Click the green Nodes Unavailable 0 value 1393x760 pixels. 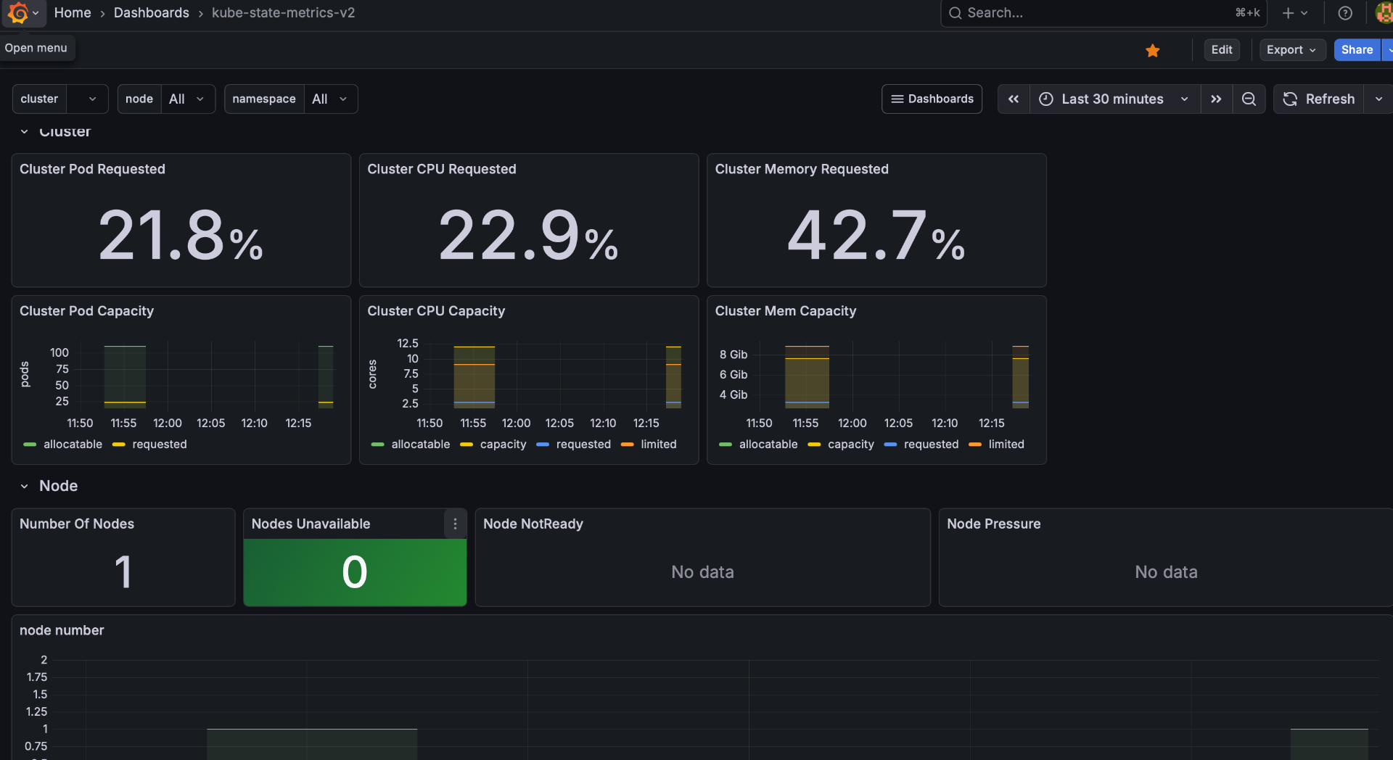[x=355, y=572]
